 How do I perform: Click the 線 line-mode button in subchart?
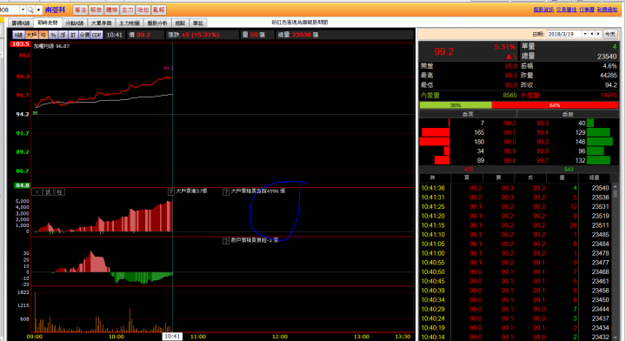click(48, 192)
